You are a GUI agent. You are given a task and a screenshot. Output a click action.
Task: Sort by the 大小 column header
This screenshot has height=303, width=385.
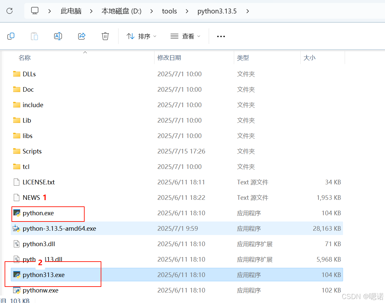tap(309, 58)
